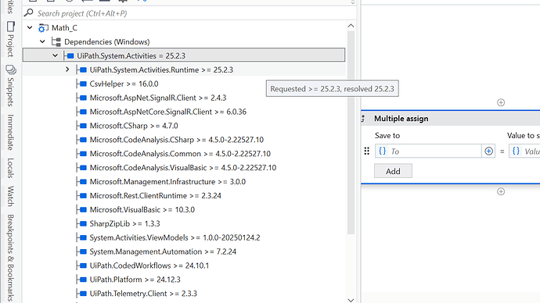Click the project tree scroll down arrow
This screenshot has height=303, width=540.
coord(351,300)
